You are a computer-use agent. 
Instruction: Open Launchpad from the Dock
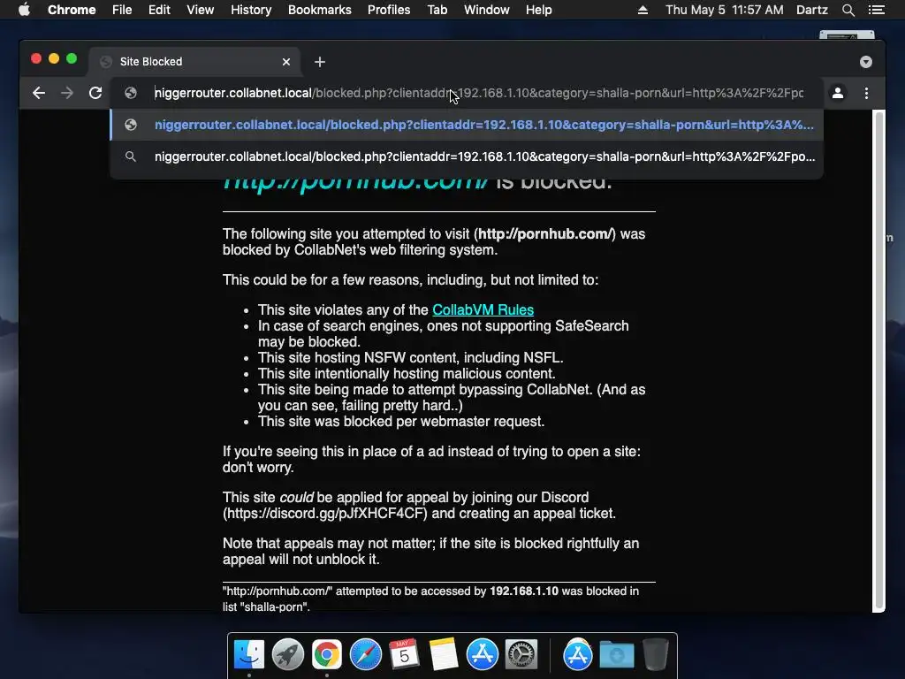[288, 655]
